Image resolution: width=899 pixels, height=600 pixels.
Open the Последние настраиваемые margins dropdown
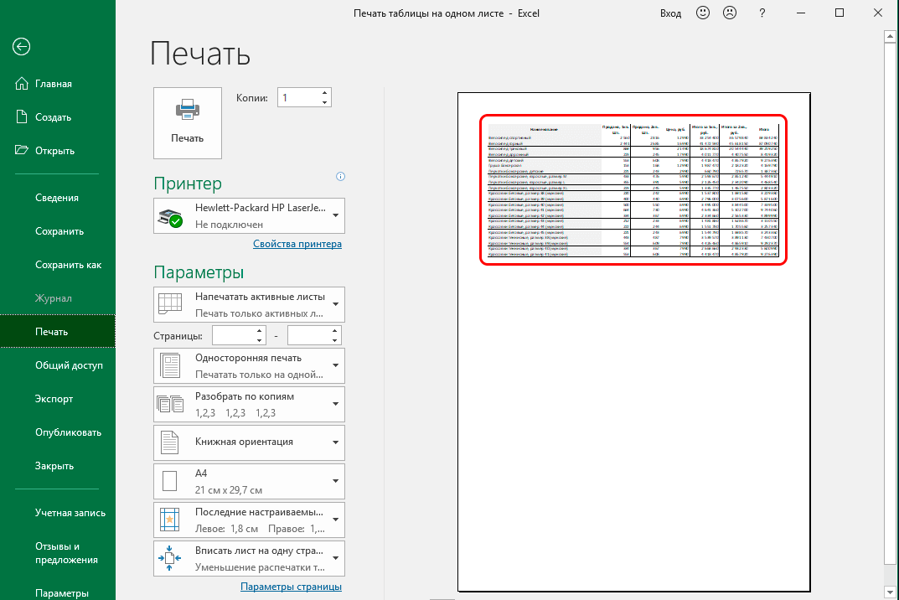pyautogui.click(x=250, y=520)
